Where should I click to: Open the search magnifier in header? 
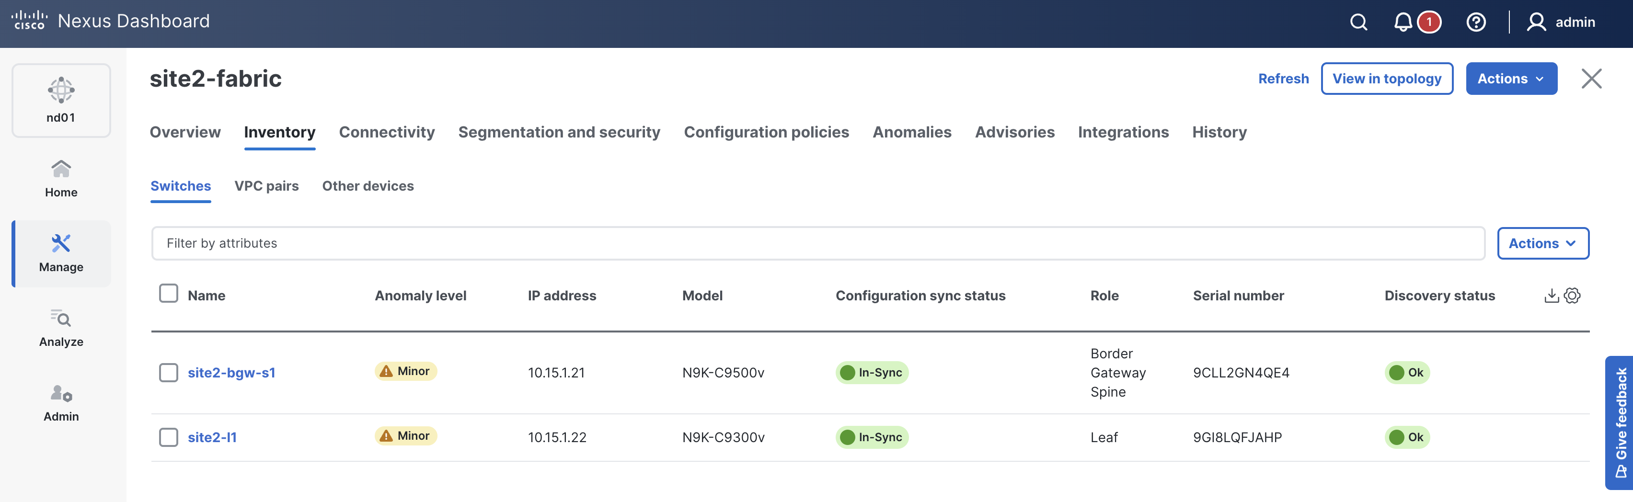1358,22
